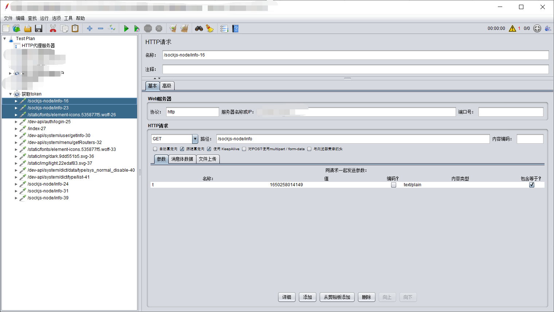
Task: Toggle the 跟随重定向 checkbox
Action: tap(182, 149)
